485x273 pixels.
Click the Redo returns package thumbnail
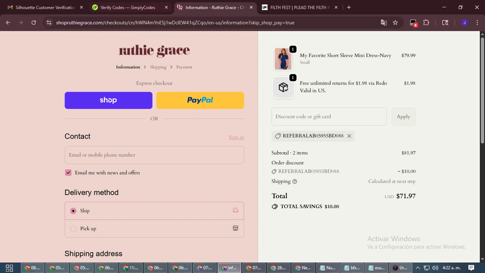tap(283, 87)
